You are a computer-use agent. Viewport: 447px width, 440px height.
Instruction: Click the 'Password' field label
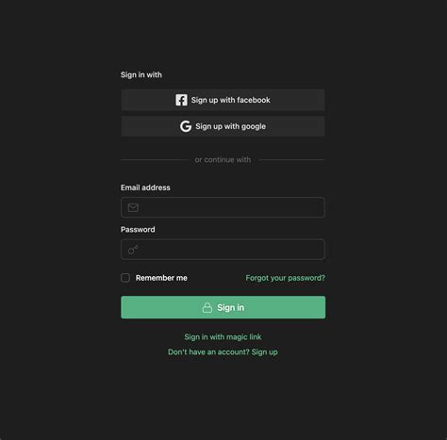pos(138,230)
